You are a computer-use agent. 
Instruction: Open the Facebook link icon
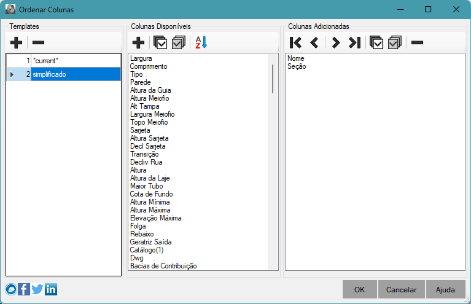point(24,289)
